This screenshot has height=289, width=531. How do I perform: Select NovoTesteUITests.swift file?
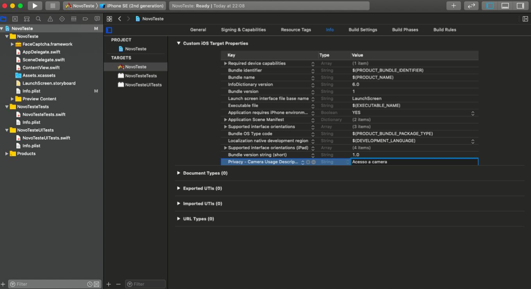coord(46,138)
